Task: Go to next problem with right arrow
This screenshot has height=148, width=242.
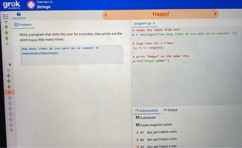Action: pyautogui.click(x=215, y=14)
